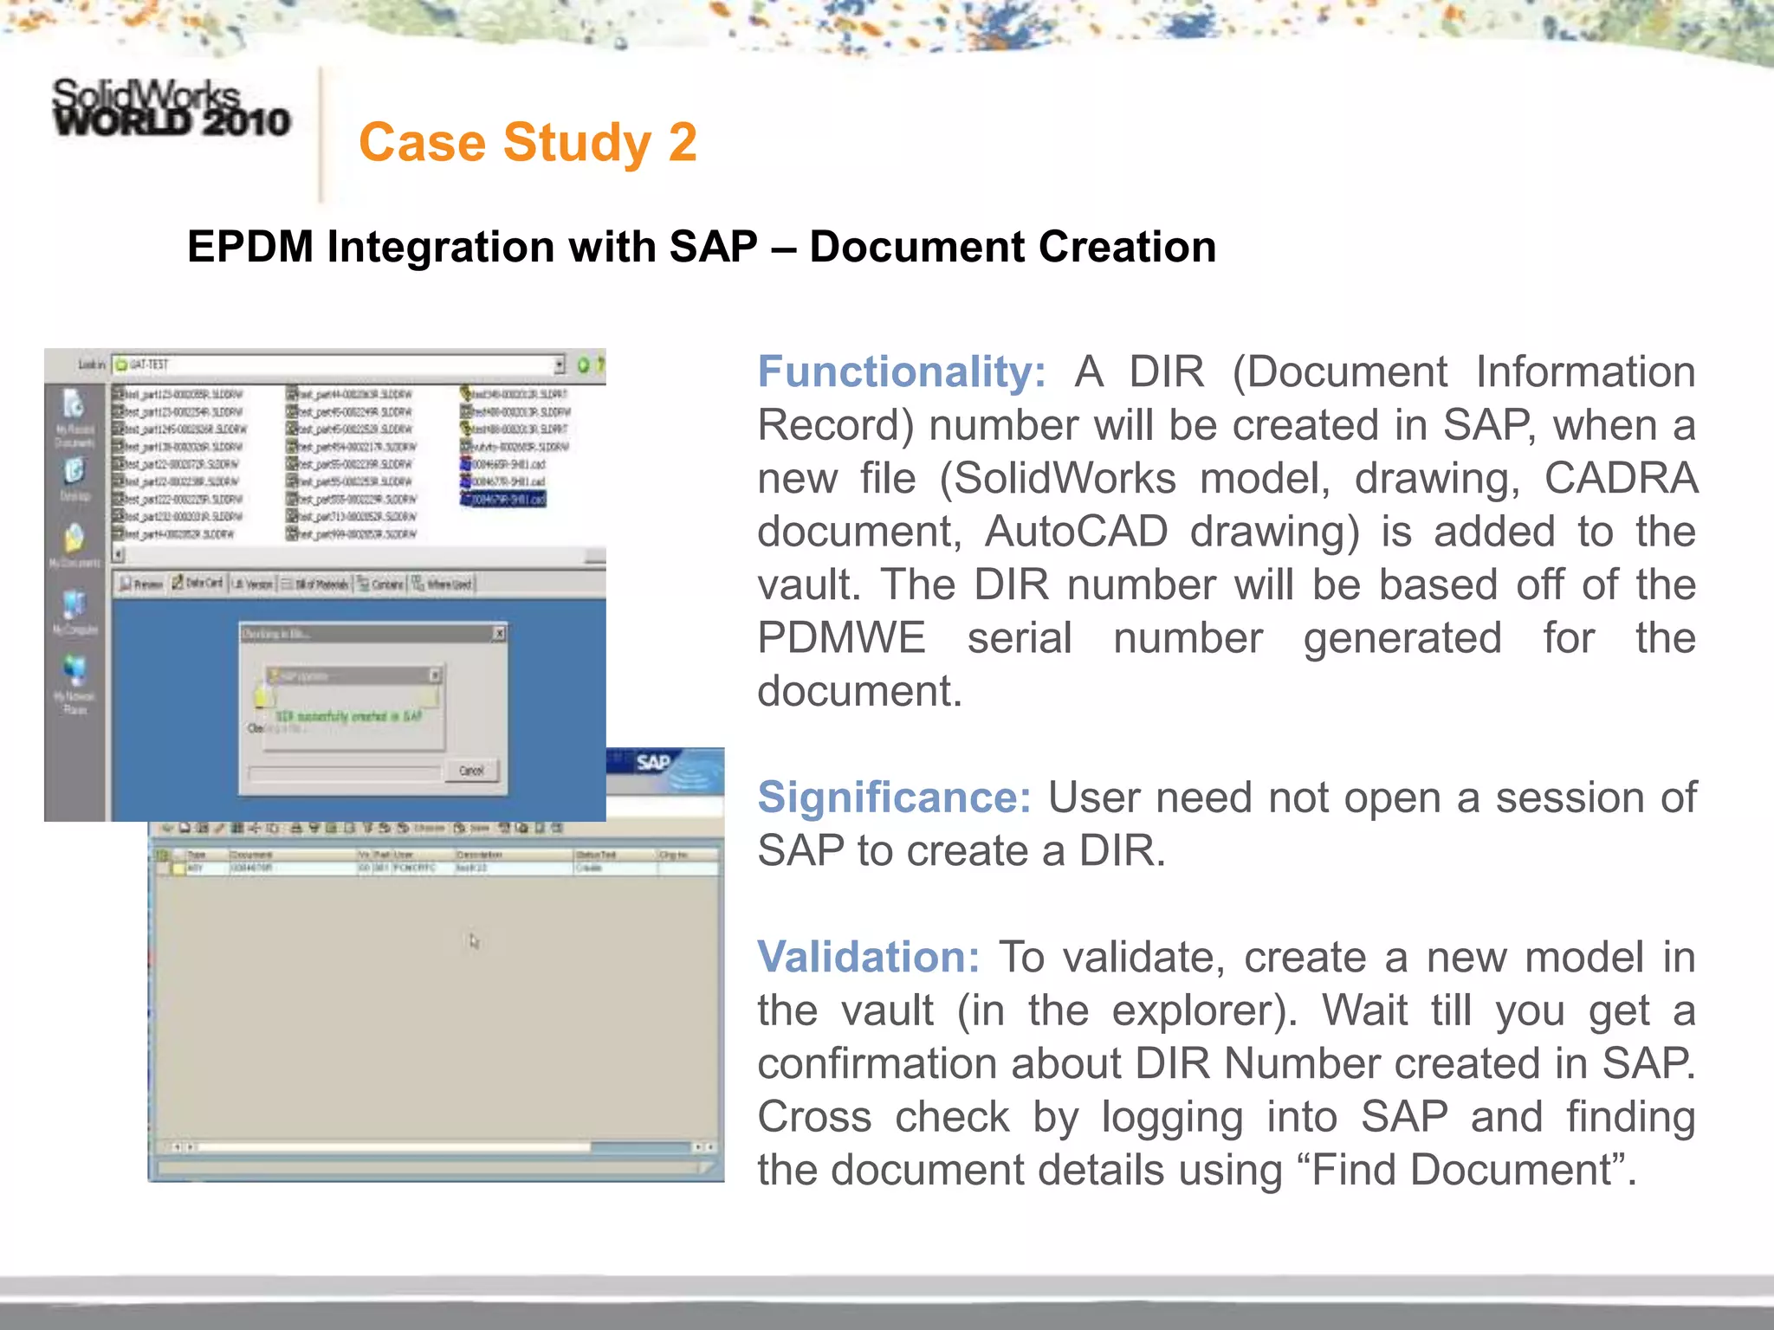
Task: Click the new document icon in SAP toolbar
Action: (x=185, y=829)
